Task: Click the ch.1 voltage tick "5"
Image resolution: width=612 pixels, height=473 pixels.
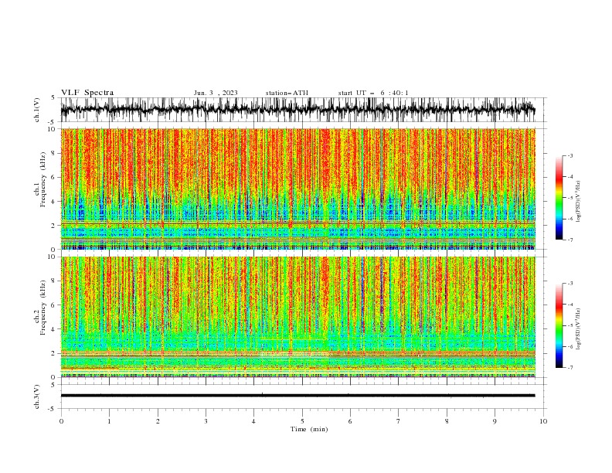Action: pyautogui.click(x=53, y=97)
